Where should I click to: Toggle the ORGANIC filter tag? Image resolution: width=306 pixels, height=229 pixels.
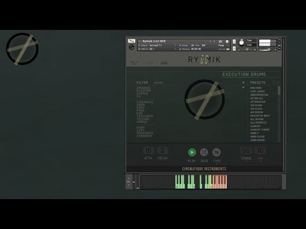[x=143, y=88]
